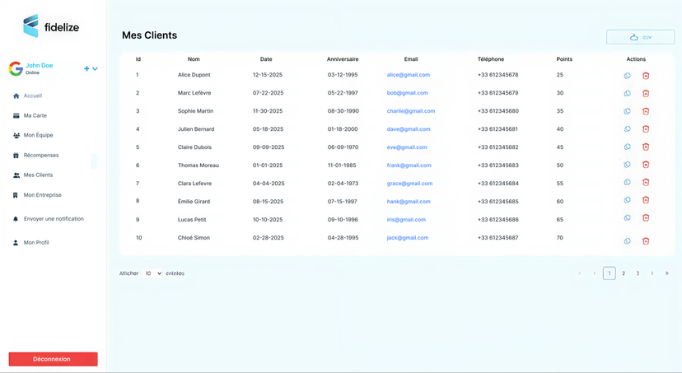Screen dimensions: 682x373
Task: Edit Thomas Moreau's details
Action: [x=627, y=165]
